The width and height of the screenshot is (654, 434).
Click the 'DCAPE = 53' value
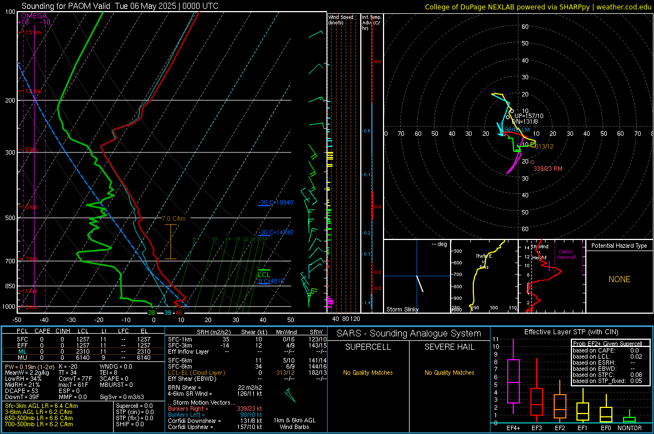click(x=21, y=391)
